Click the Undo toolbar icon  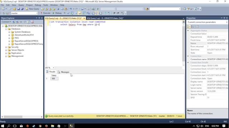tap(70, 9)
